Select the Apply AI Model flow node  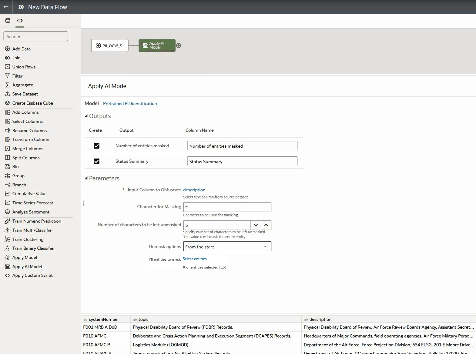(x=157, y=45)
